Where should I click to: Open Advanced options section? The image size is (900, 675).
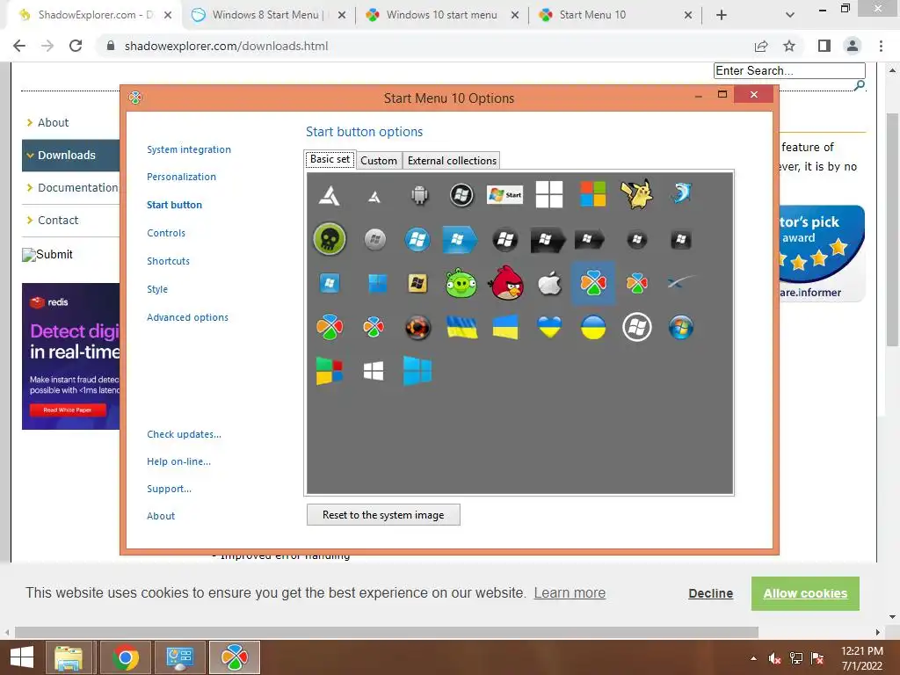[188, 317]
